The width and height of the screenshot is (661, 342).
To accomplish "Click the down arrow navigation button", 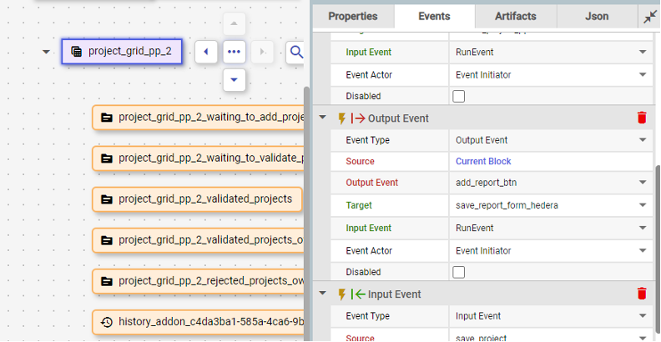I will [235, 80].
